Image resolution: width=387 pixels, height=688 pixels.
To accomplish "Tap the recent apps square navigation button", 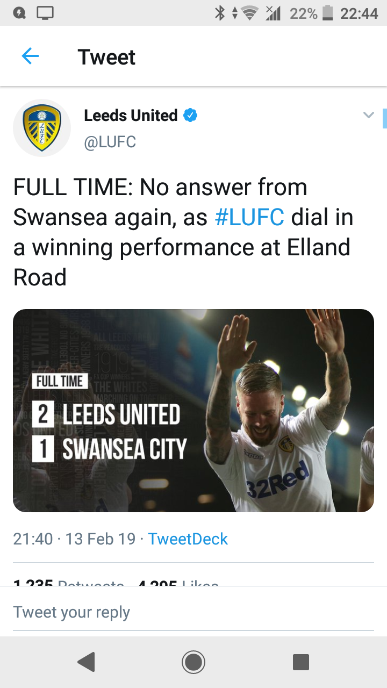I will pyautogui.click(x=301, y=662).
